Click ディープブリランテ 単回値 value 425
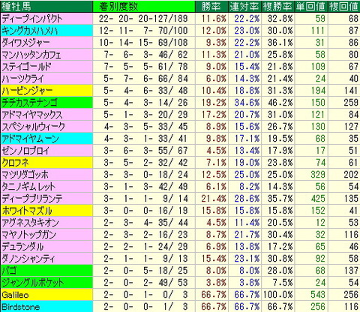The width and height of the screenshot is (360, 312). coord(318,199)
